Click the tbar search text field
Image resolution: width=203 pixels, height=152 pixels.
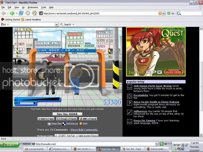32,24
